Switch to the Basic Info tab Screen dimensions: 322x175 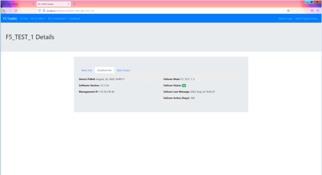pos(87,70)
